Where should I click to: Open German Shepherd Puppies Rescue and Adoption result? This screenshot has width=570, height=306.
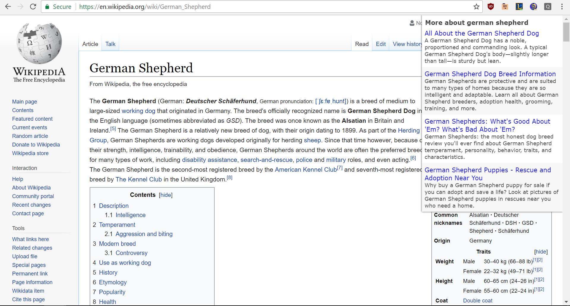(488, 174)
